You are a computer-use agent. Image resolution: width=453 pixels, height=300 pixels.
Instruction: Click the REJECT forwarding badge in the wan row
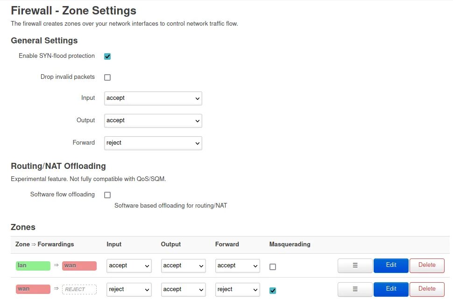[x=79, y=290]
